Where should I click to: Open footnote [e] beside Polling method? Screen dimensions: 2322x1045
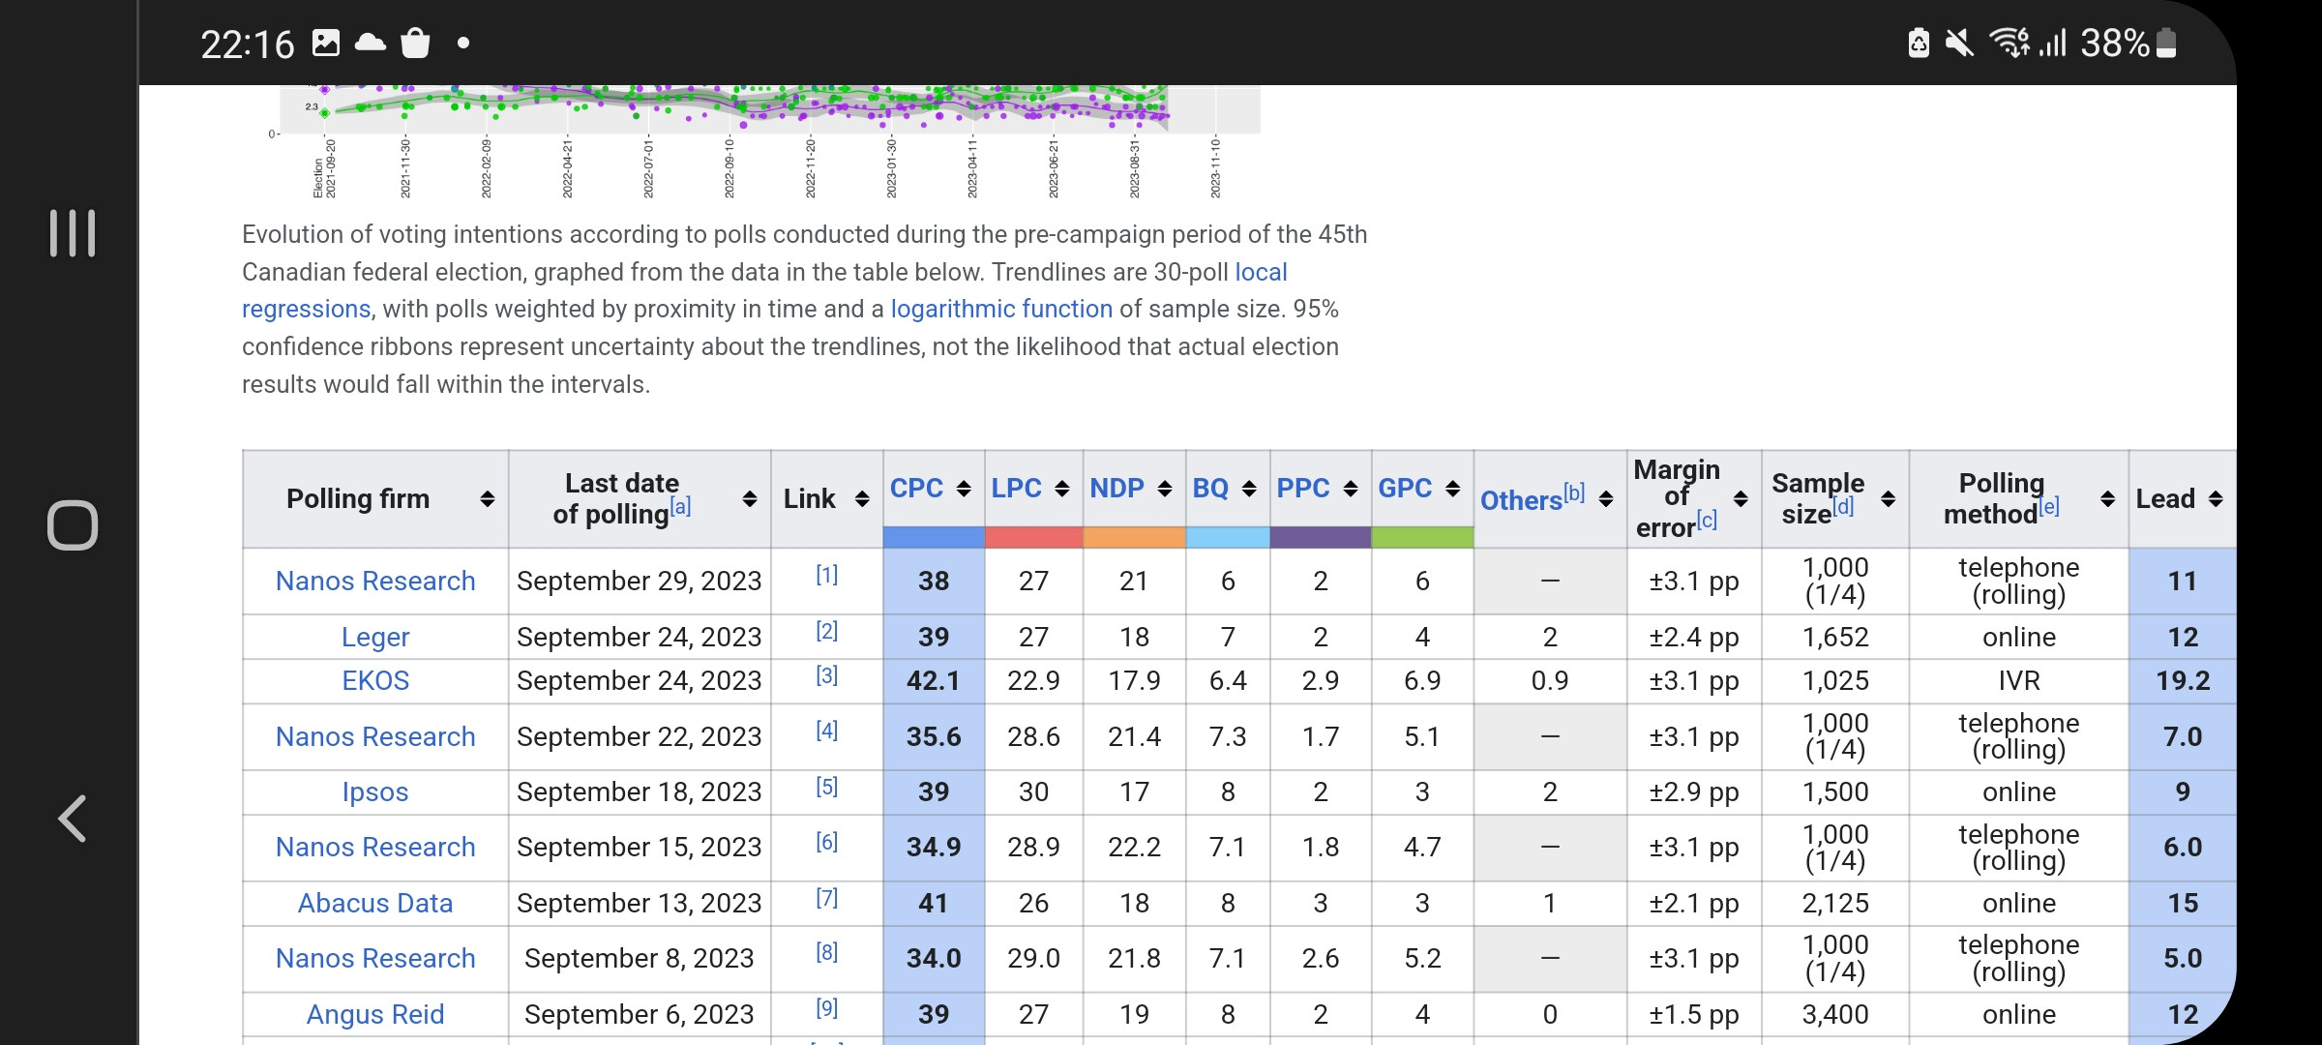[x=2049, y=506]
